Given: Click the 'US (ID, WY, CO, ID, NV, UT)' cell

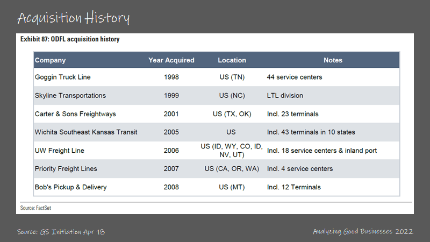Looking at the screenshot, I should 232,151.
